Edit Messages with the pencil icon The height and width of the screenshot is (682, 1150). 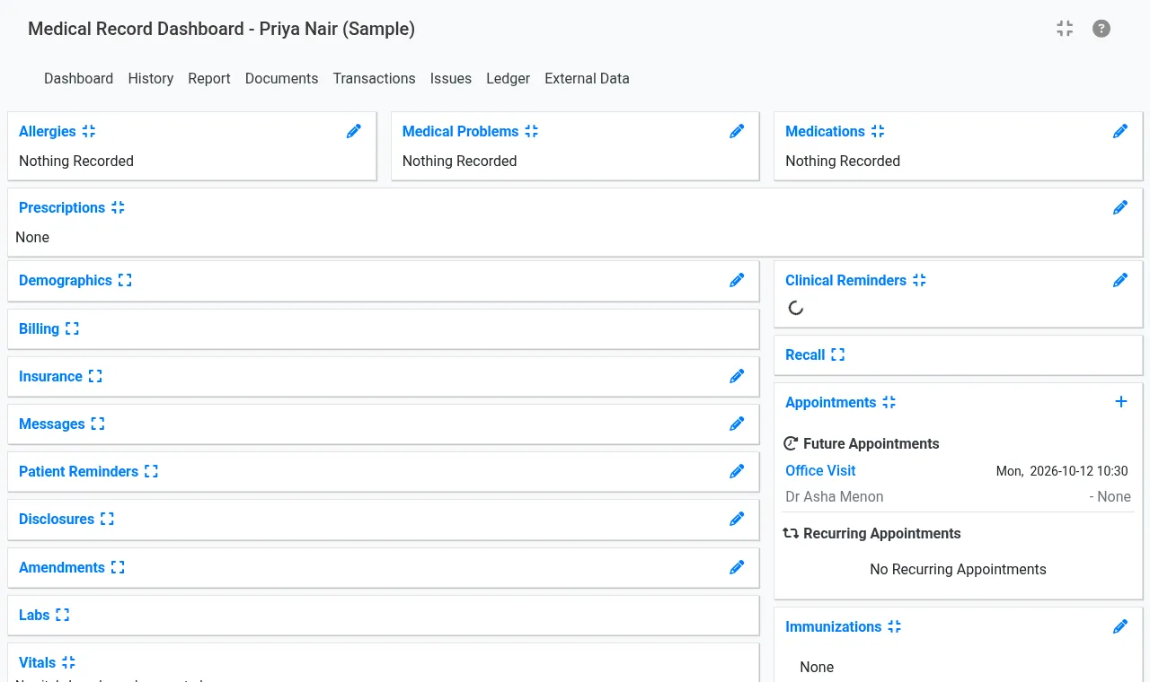[737, 424]
